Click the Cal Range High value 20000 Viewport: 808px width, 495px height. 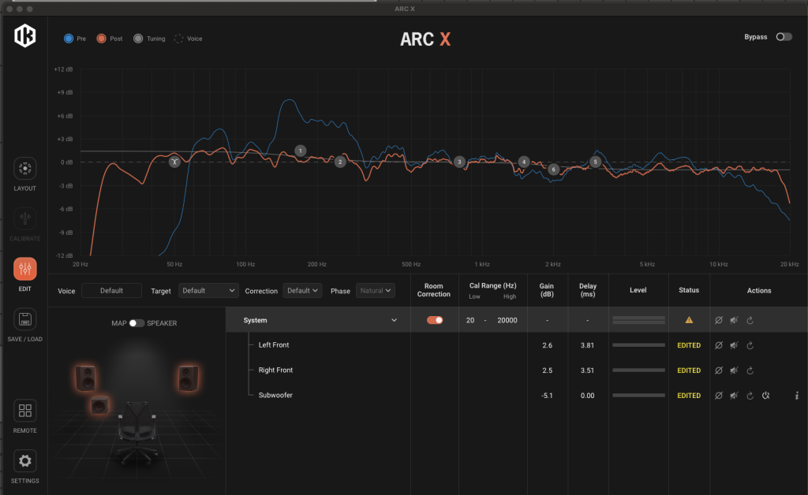point(507,321)
